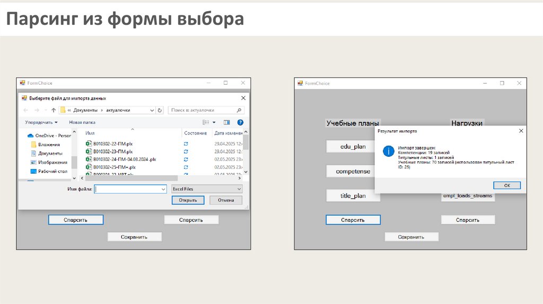
Task: Expand the Имя файла combo box dropdown arrow
Action: point(163,189)
